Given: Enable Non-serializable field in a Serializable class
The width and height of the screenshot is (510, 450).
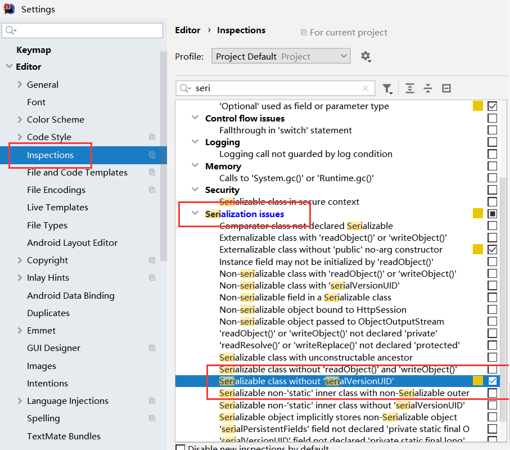Looking at the screenshot, I should point(492,298).
